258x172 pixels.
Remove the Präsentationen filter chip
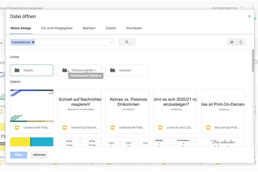tap(33, 42)
